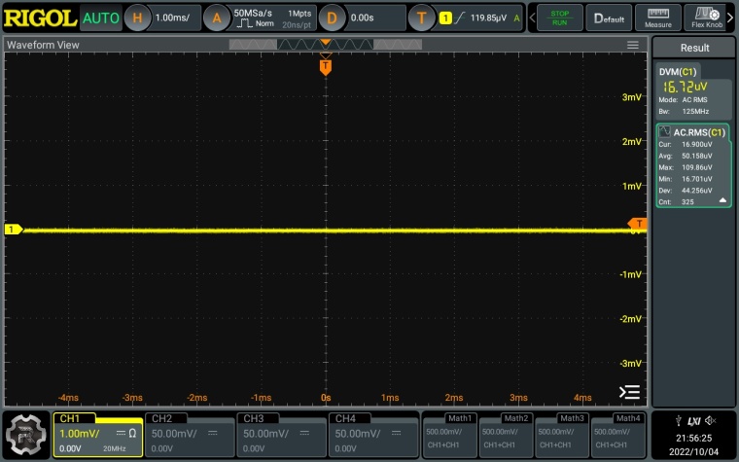The image size is (739, 462).
Task: Click the horizontal timebase H icon
Action: click(137, 18)
